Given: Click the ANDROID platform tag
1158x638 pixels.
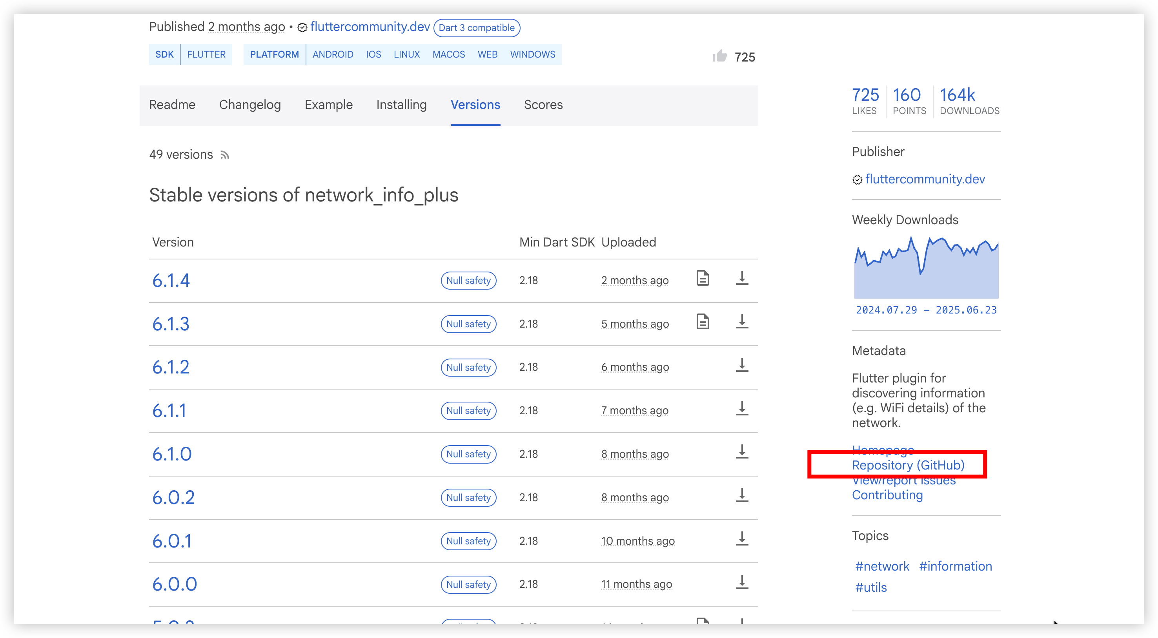Looking at the screenshot, I should click(x=333, y=55).
